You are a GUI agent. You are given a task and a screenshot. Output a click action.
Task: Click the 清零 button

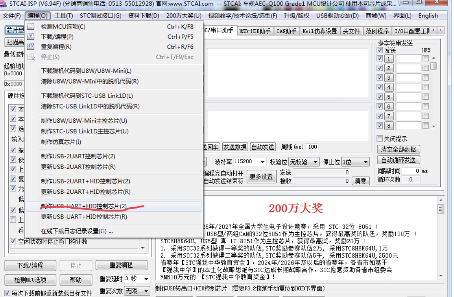click(x=360, y=181)
